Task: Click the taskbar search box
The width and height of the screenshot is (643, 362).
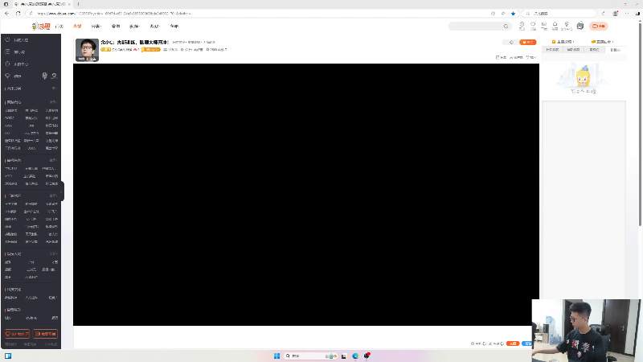Action: click(310, 356)
